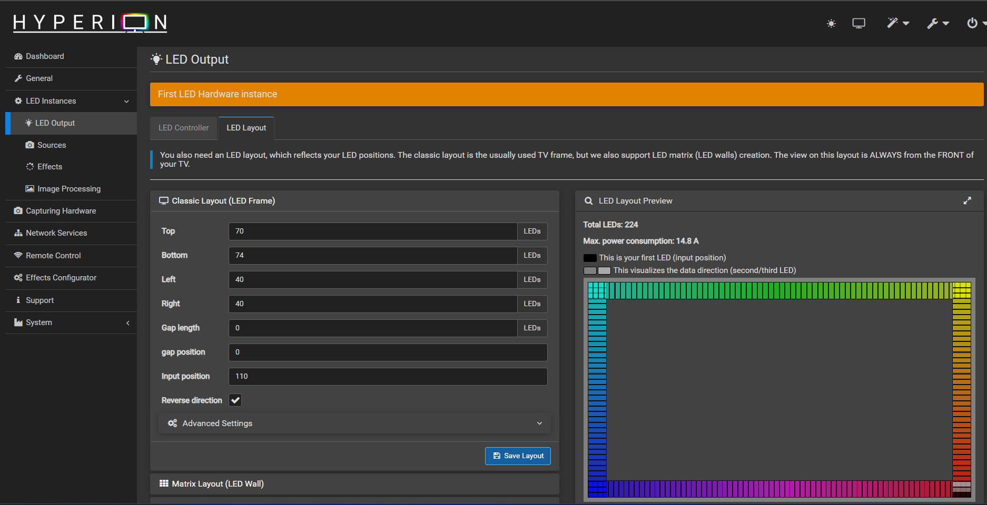Click the Bottom LEDs input field

coord(373,256)
